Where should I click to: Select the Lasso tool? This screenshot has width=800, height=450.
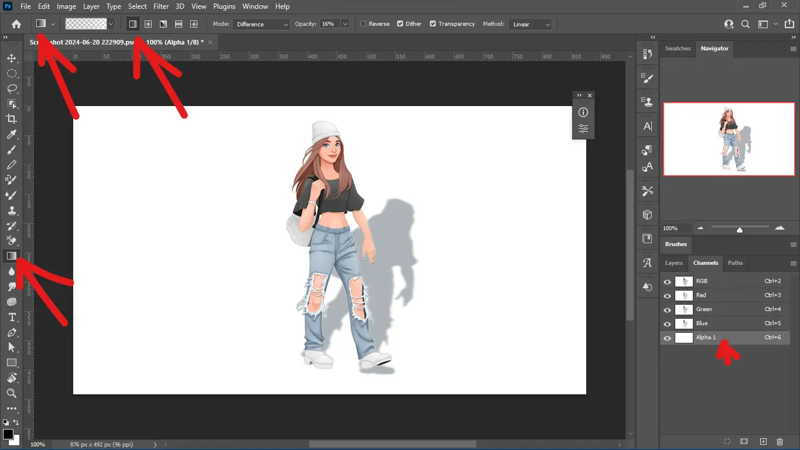click(x=12, y=88)
